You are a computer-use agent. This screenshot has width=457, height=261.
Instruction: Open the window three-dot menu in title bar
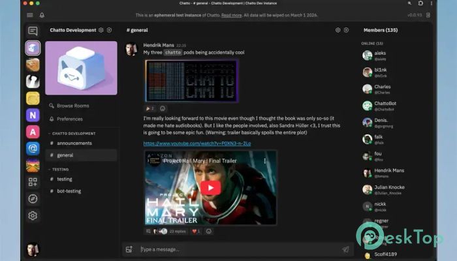pyautogui.click(x=432, y=3)
